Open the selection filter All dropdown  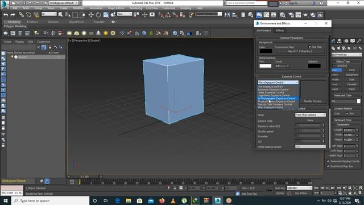(49, 14)
